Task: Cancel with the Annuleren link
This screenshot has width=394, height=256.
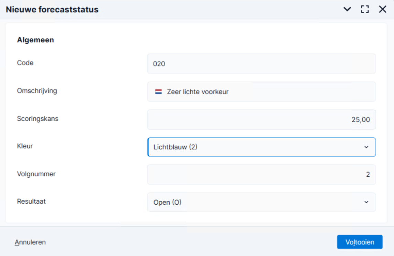Action: 30,242
